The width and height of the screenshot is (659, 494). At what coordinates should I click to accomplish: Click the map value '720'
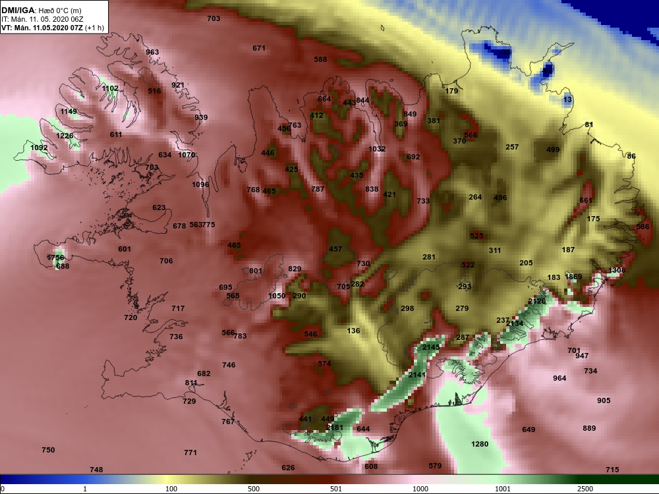[130, 317]
